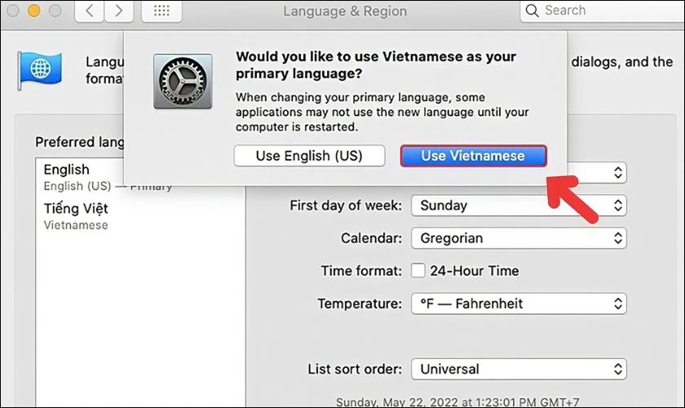Go back with the left chevron button
Screen dimensions: 685x408
pos(90,11)
